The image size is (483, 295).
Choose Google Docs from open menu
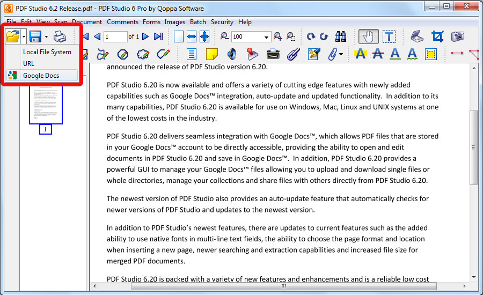pos(41,76)
